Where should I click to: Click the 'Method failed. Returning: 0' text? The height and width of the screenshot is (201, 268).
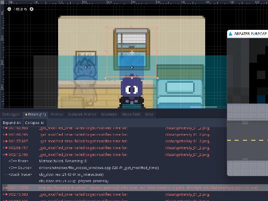pyautogui.click(x=63, y=161)
